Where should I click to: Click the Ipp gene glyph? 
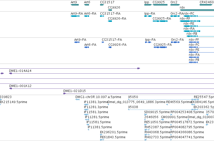tap(148, 5)
